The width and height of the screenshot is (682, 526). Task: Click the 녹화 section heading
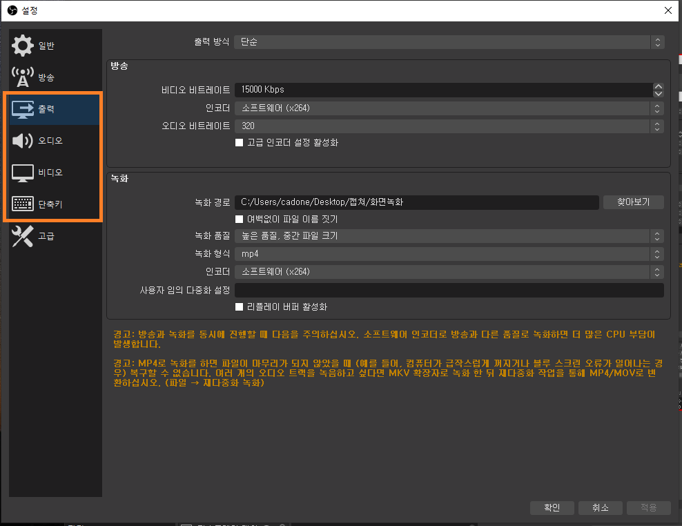coord(119,179)
